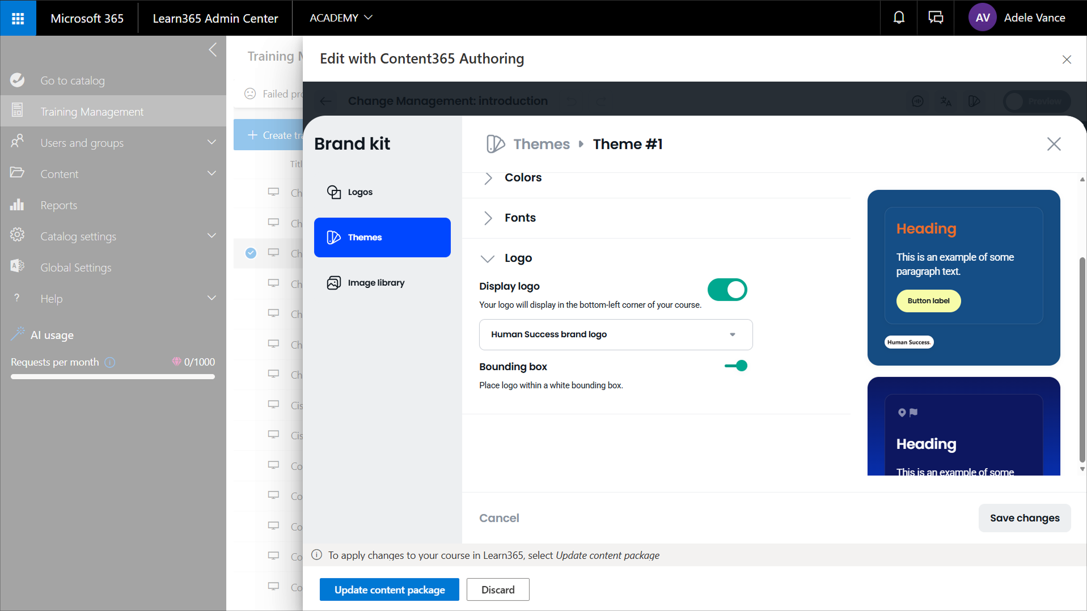Switch to the Logos tab in Brand kit

[x=359, y=192]
